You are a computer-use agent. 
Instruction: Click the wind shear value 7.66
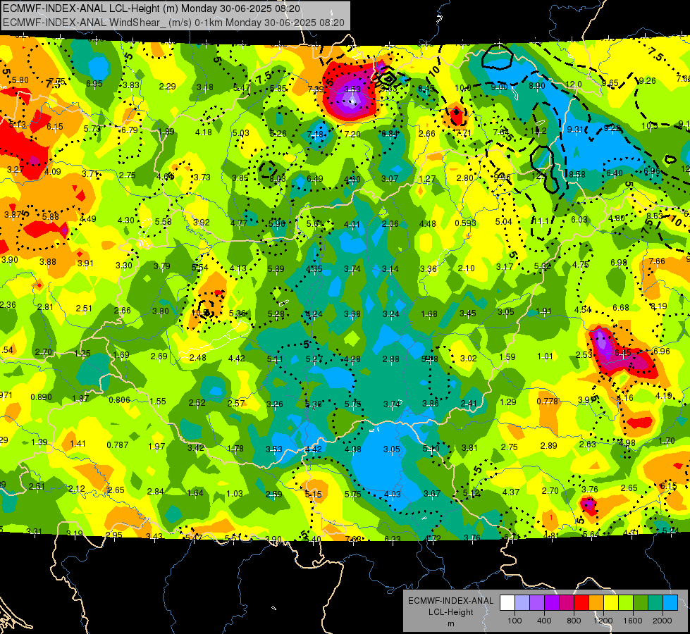(657, 261)
